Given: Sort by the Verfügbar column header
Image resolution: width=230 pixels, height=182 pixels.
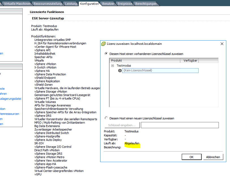Looking at the screenshot, I should (189, 61).
